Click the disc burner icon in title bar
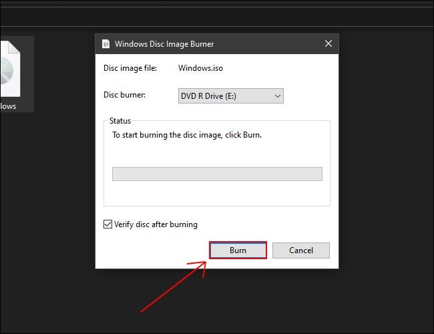Screen dimensions: 434x334 [105, 44]
